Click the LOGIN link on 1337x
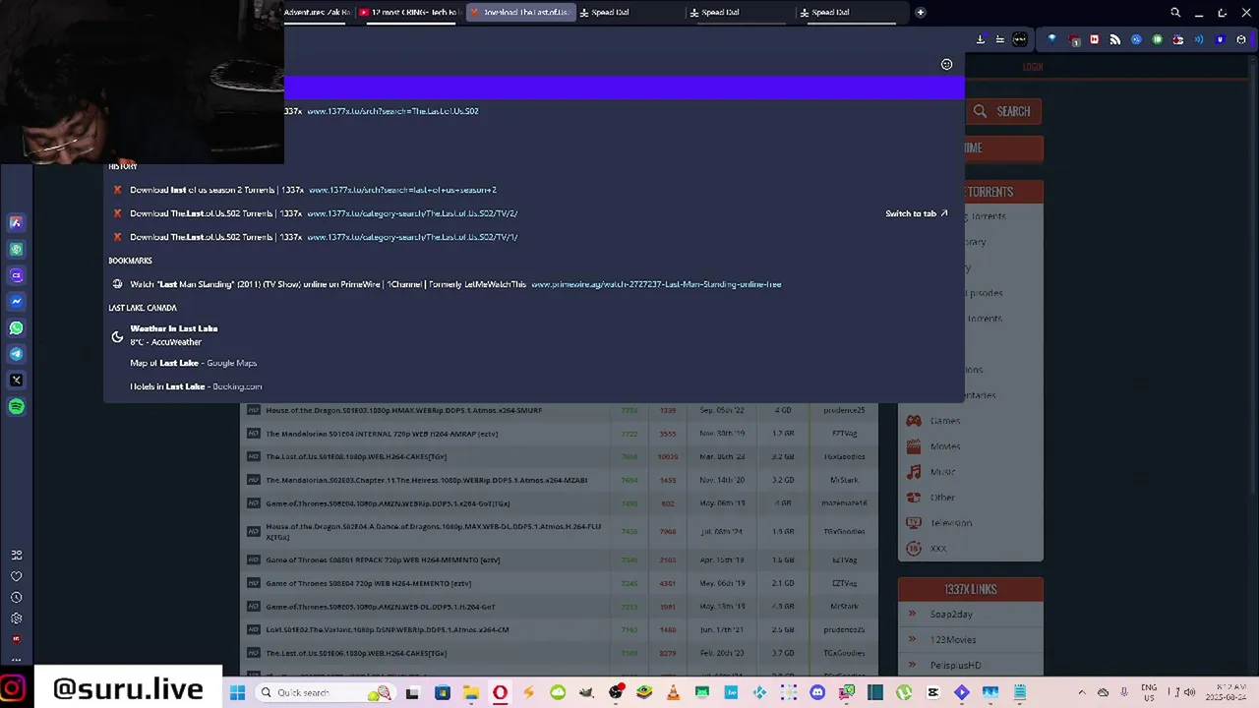1259x708 pixels. click(1033, 67)
